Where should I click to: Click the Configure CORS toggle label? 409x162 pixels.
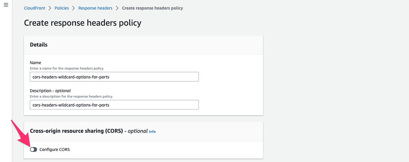pos(54,149)
